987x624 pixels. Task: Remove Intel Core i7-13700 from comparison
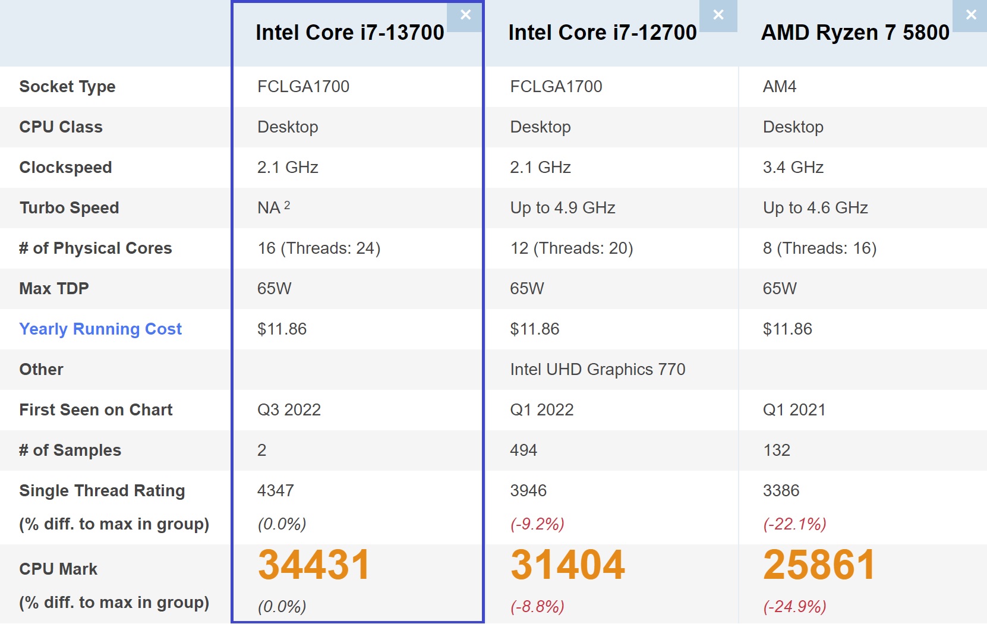click(x=465, y=15)
